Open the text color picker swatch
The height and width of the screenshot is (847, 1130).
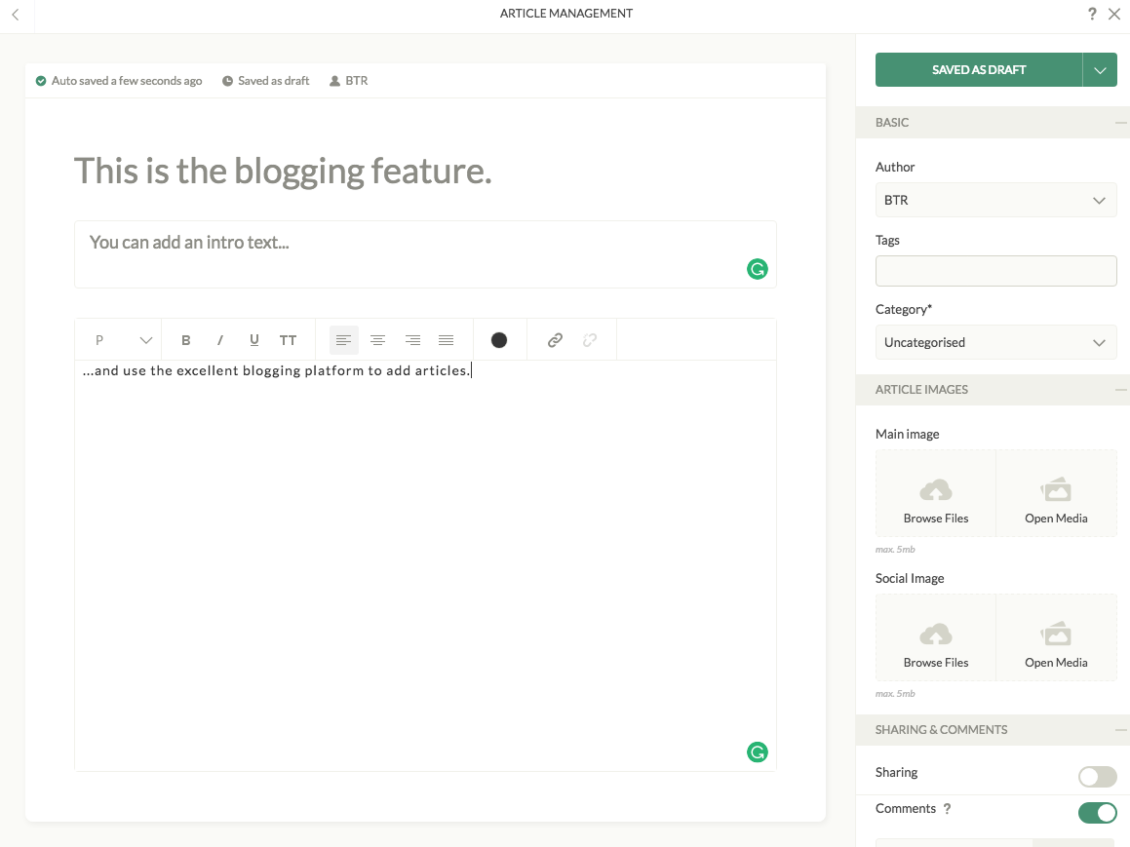[x=499, y=340]
